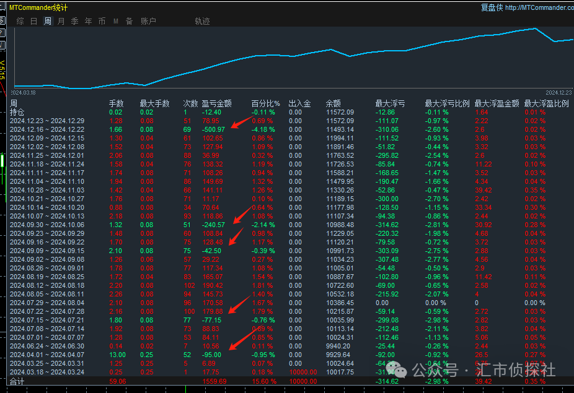Select the week row 2024.12.23 ~ 2024.12.29
This screenshot has width=574, height=393.
pyautogui.click(x=47, y=121)
